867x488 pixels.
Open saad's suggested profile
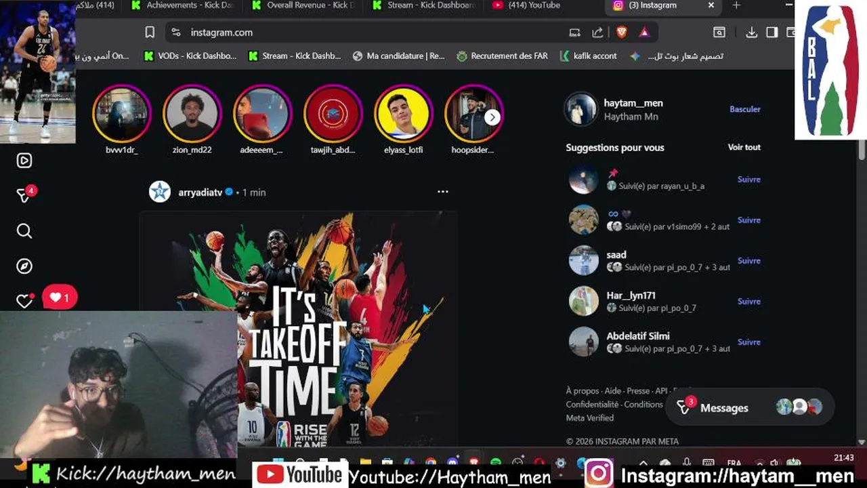616,255
